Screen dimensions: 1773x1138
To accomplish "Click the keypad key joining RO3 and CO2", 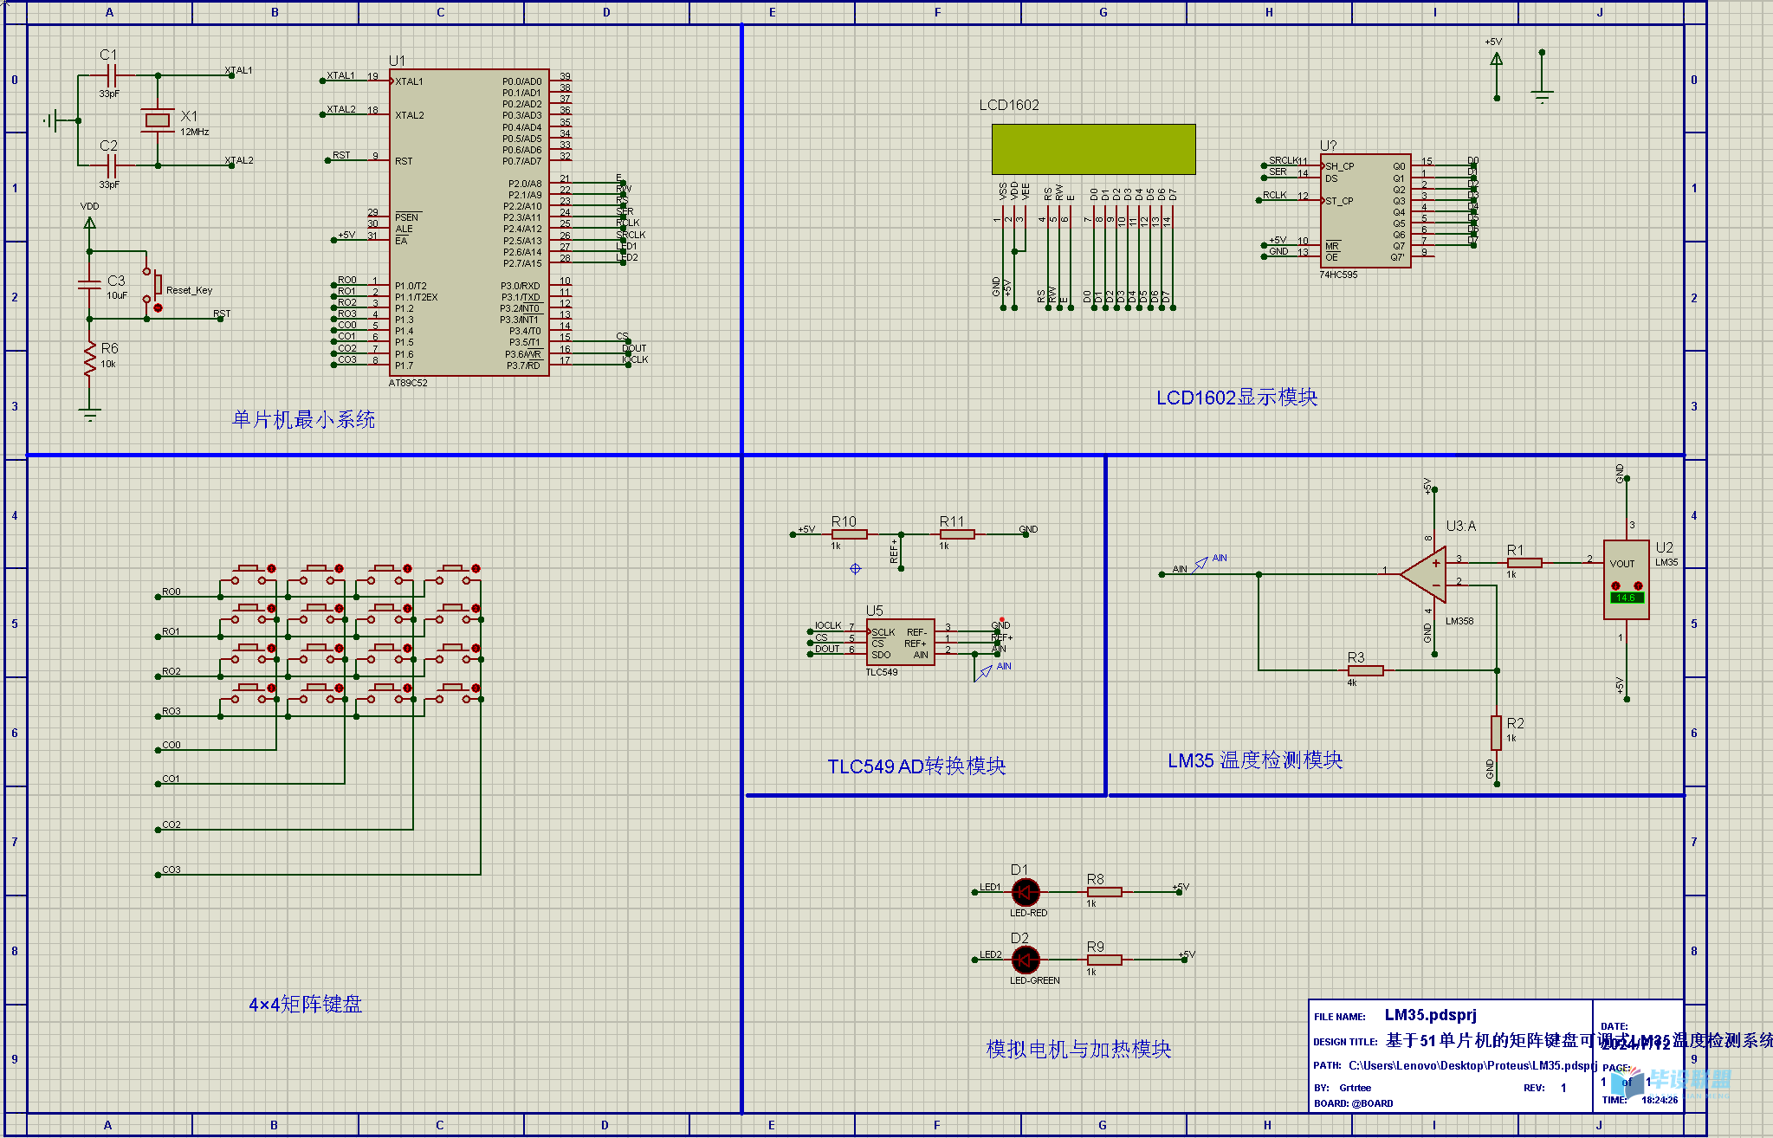I will click(385, 695).
